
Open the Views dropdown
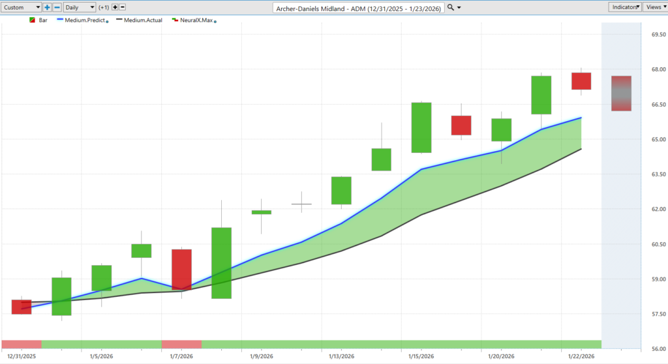pyautogui.click(x=655, y=7)
